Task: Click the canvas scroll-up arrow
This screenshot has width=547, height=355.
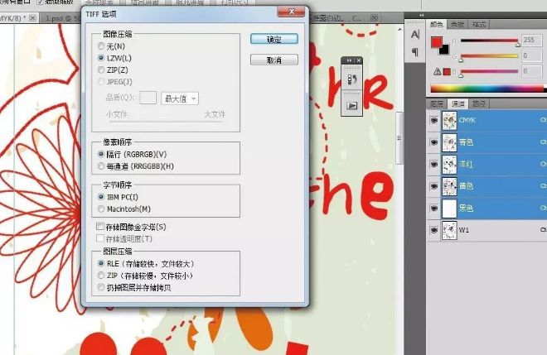Action: tap(399, 29)
